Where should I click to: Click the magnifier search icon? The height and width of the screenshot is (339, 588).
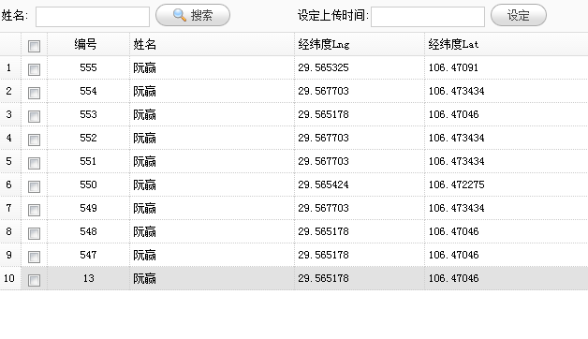180,15
